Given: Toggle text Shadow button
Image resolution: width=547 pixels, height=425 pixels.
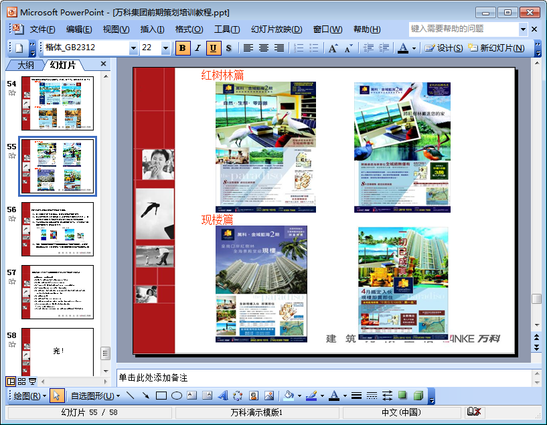Looking at the screenshot, I should (x=228, y=48).
